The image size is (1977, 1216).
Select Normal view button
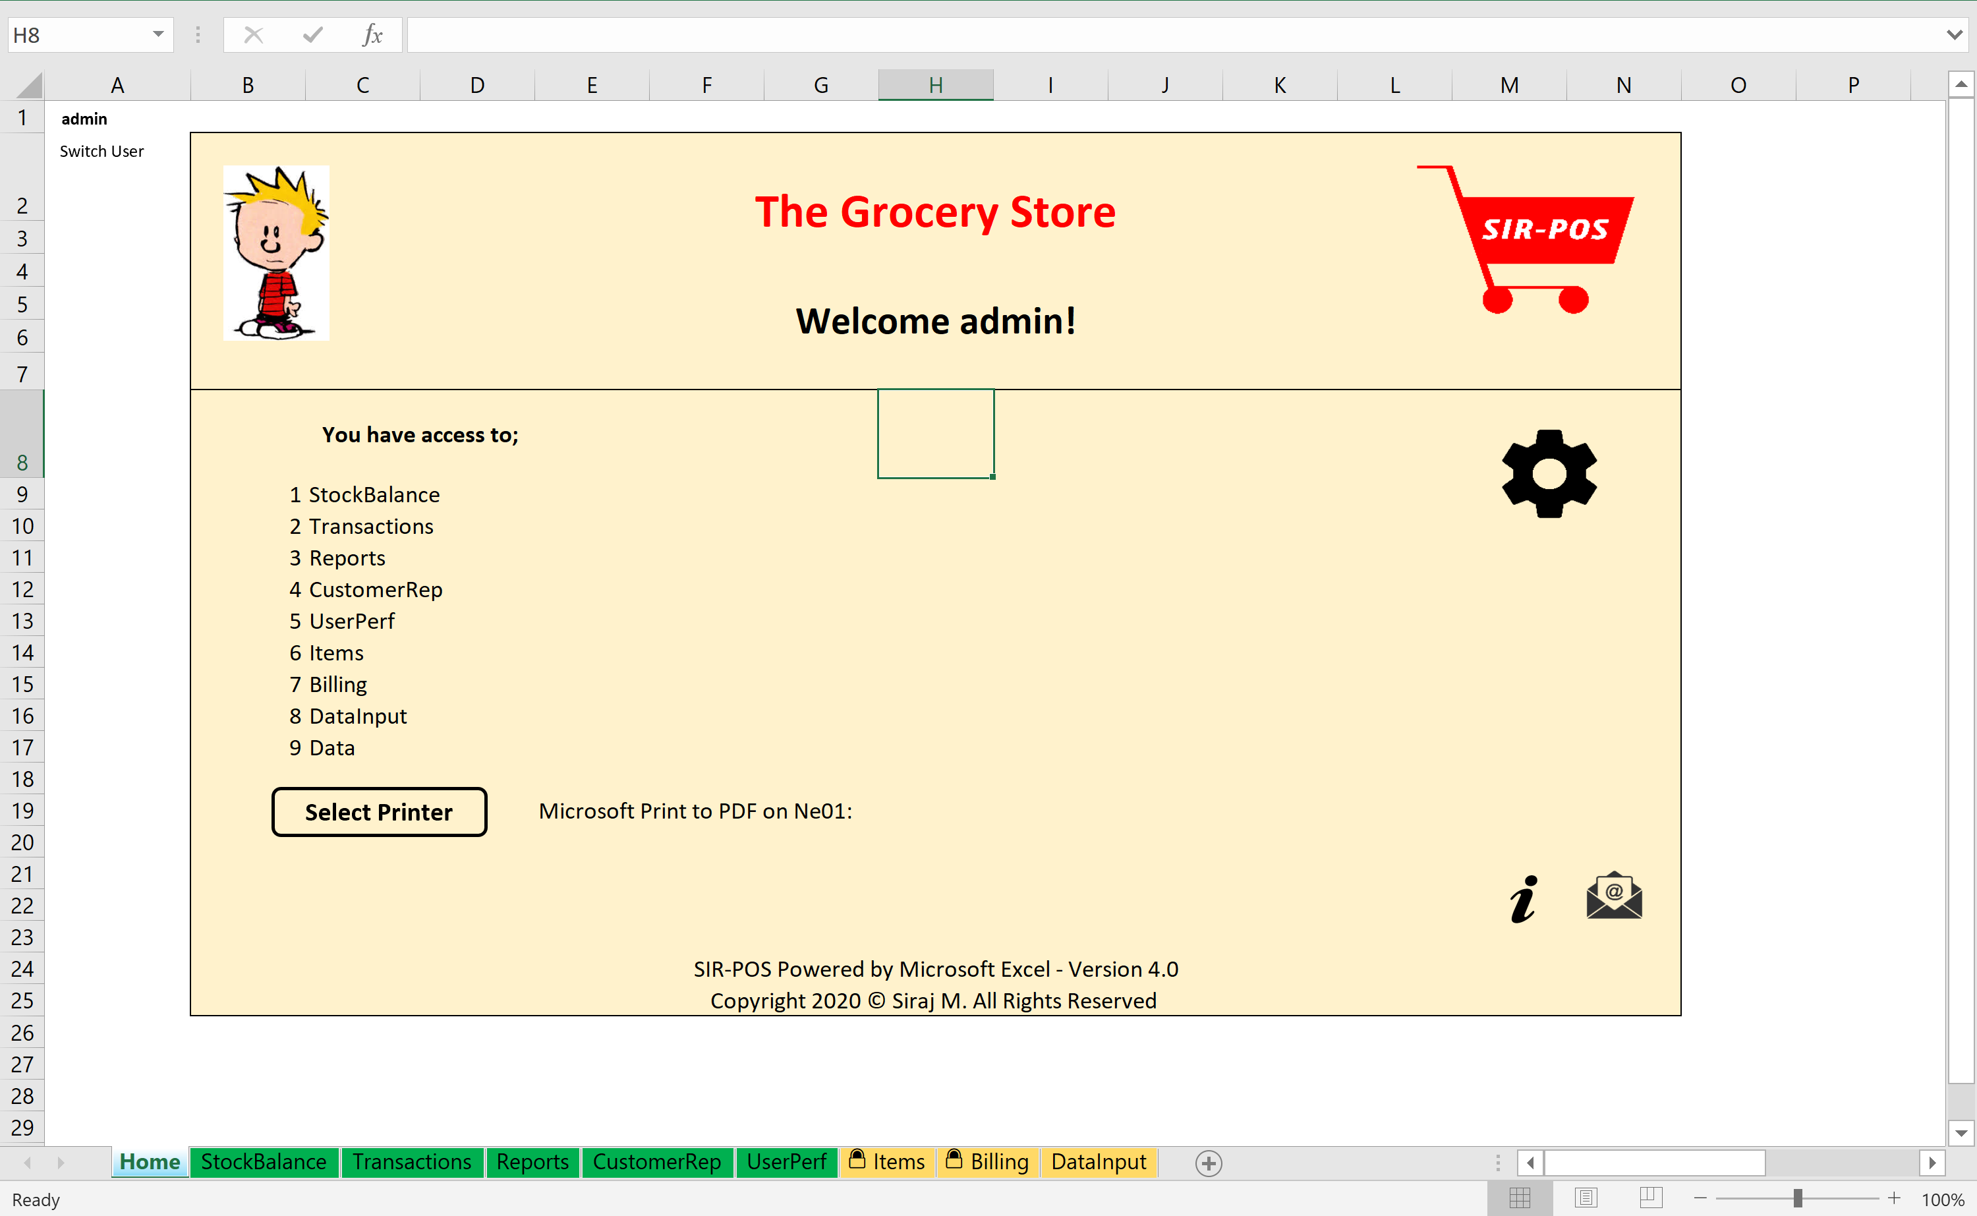click(1520, 1198)
